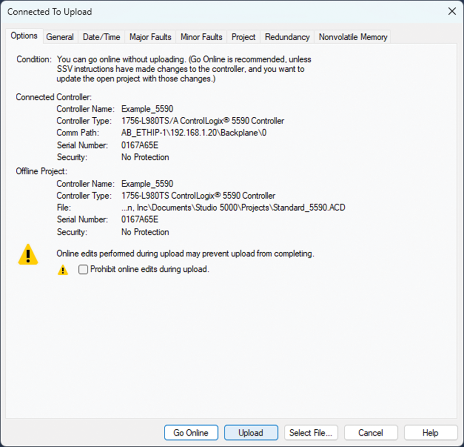The height and width of the screenshot is (447, 464).
Task: Select the Major Faults tab
Action: coord(150,37)
